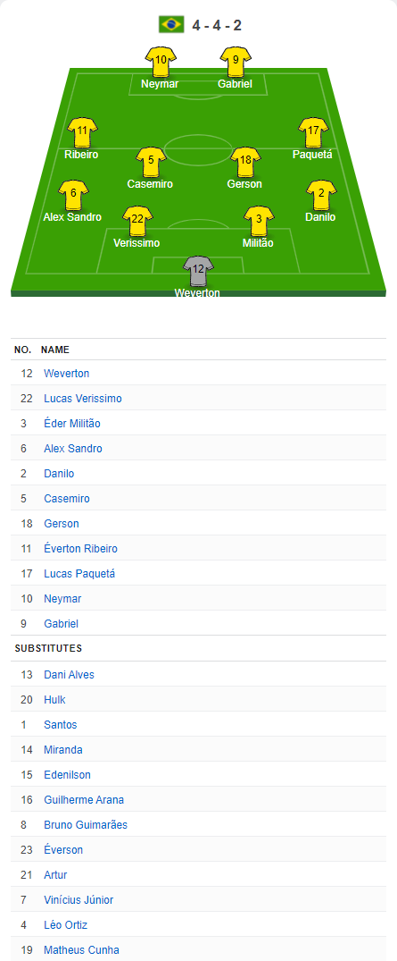Open substitute Dani Alves link
The height and width of the screenshot is (961, 397).
pos(69,675)
